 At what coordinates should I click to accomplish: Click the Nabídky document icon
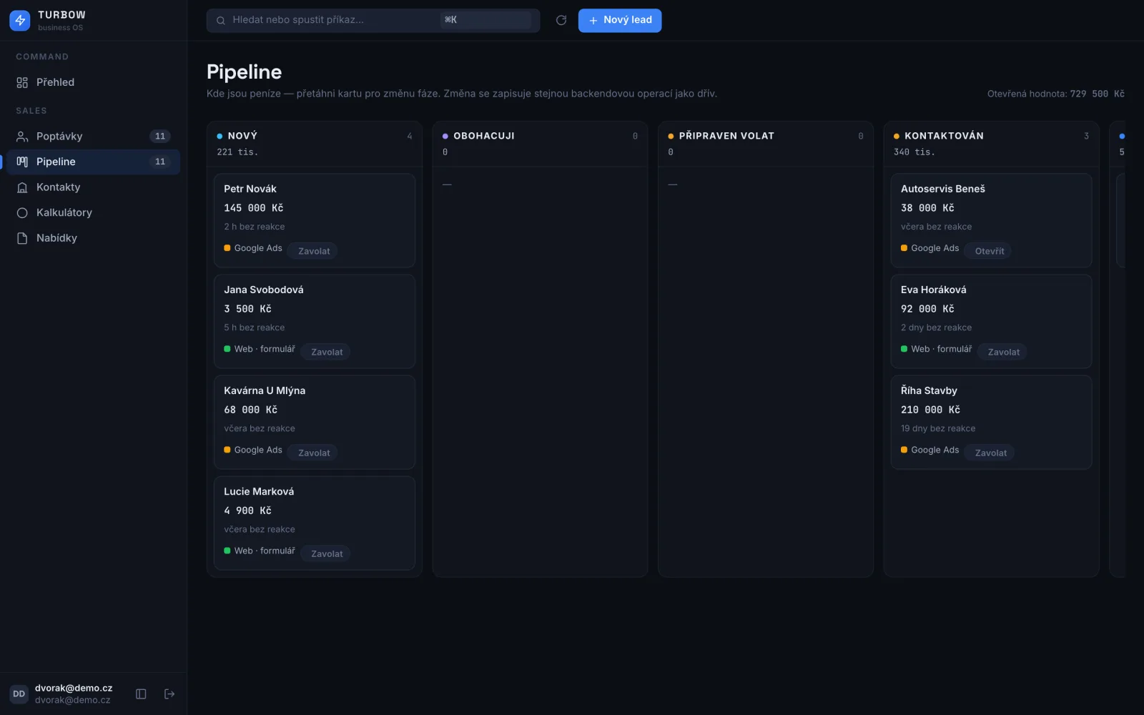pos(22,238)
